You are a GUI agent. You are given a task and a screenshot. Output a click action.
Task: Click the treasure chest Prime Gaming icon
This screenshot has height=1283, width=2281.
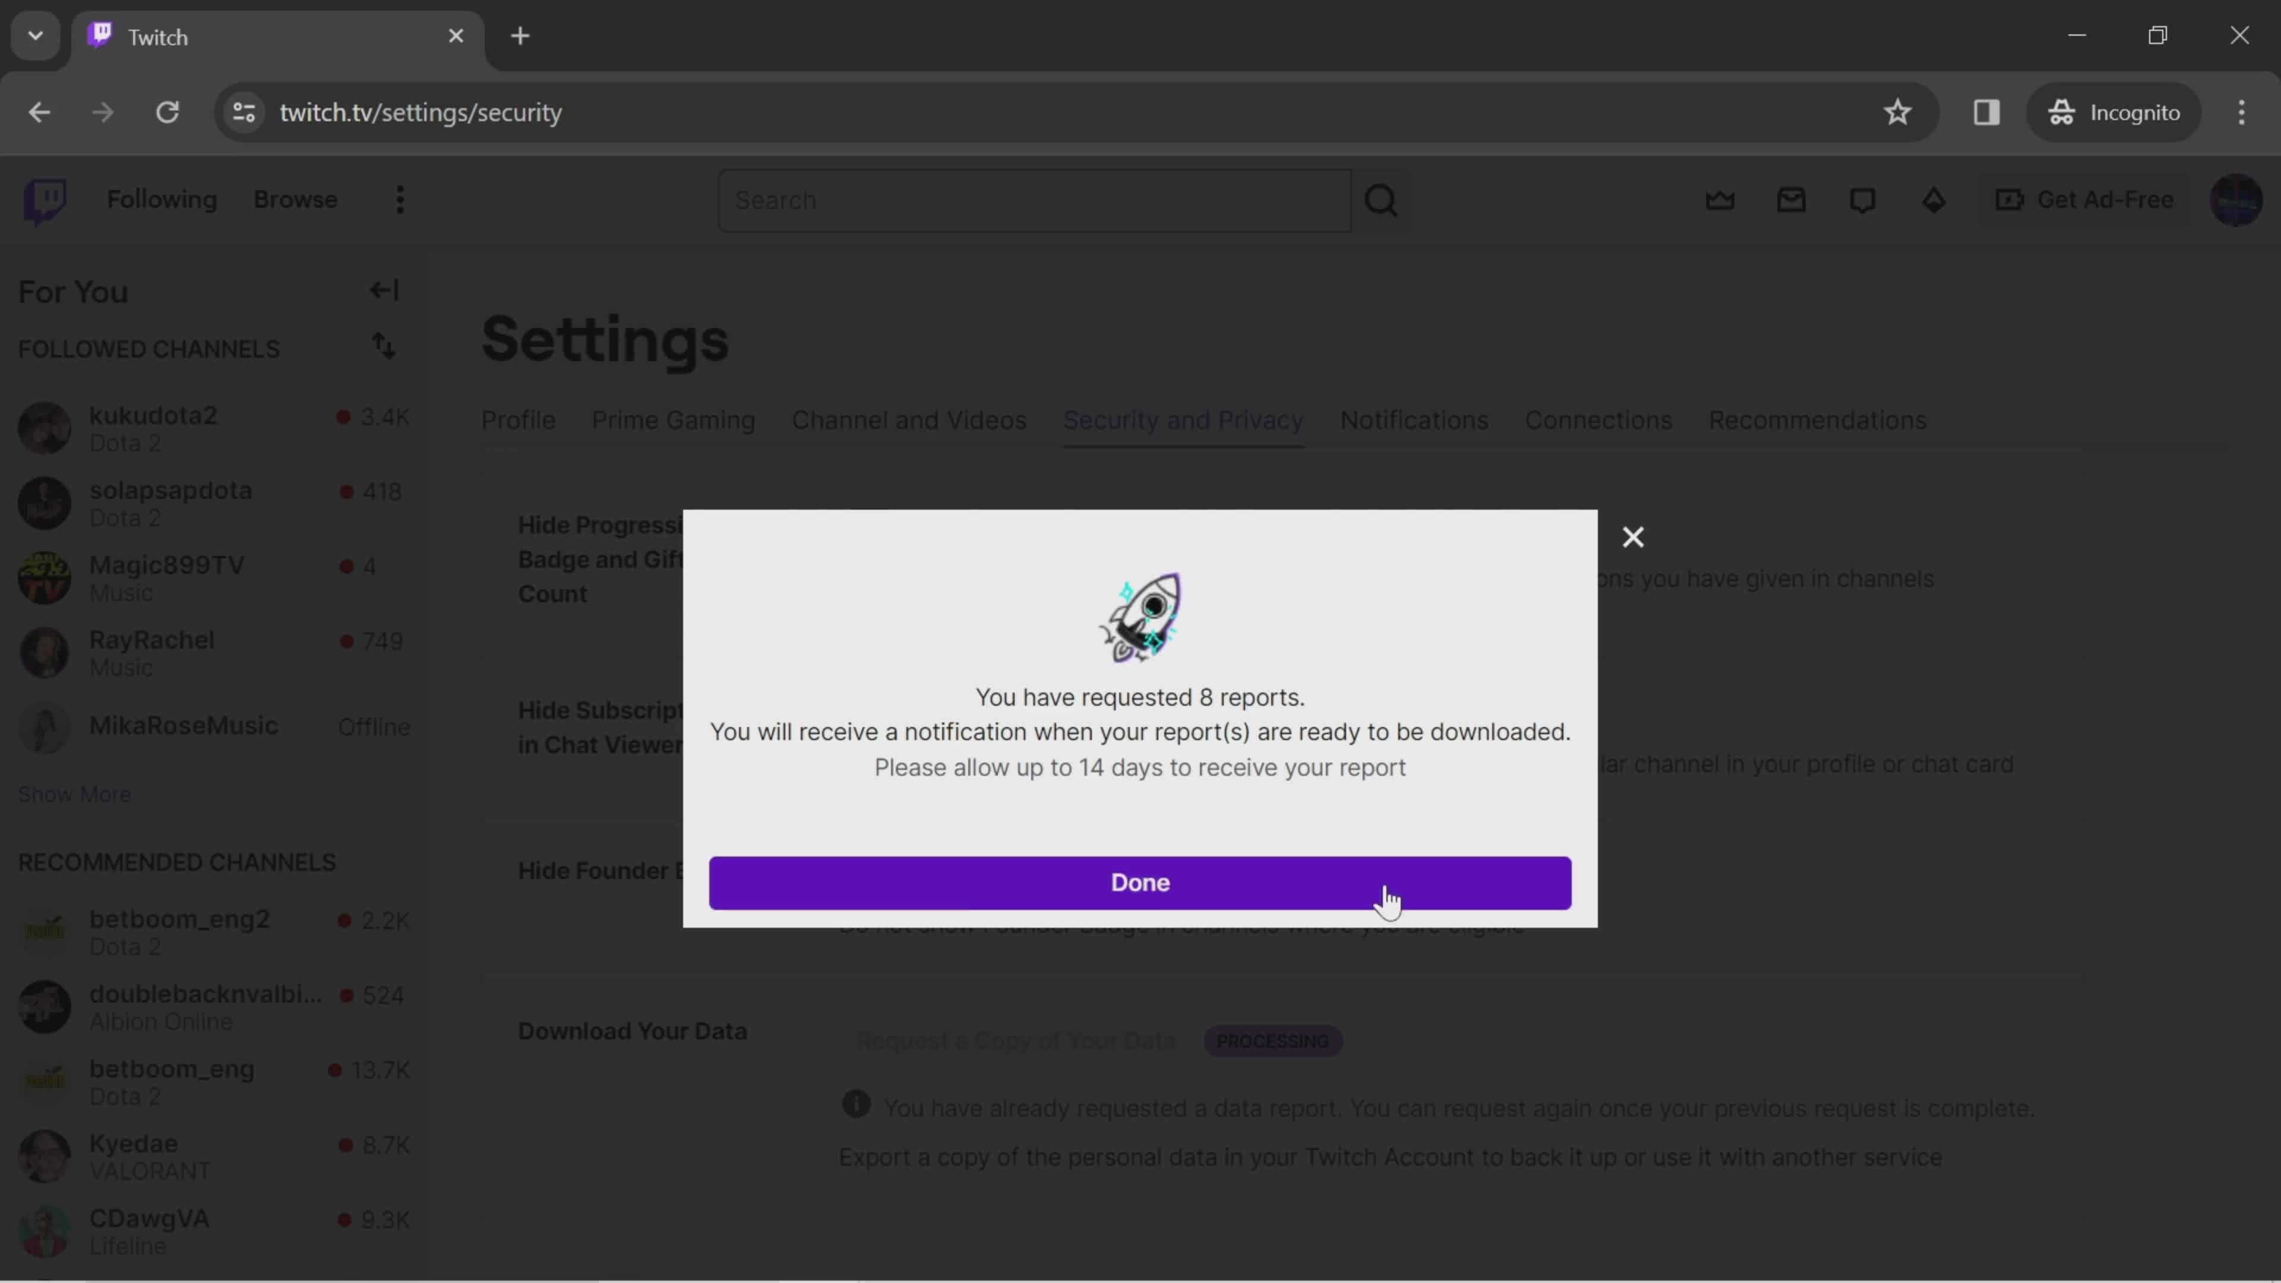[1720, 199]
